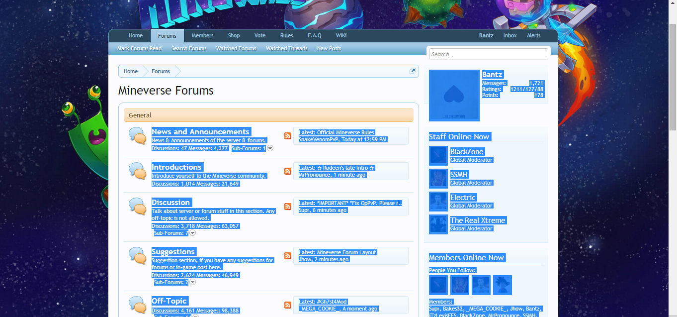677x317 pixels.
Task: Focus the Search input field
Action: coord(488,54)
